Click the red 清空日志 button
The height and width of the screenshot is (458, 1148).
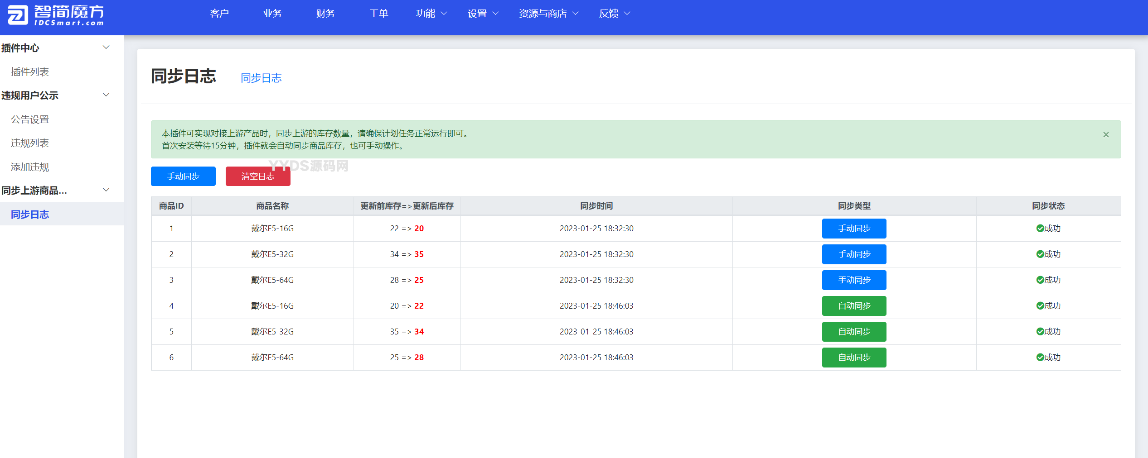tap(258, 177)
